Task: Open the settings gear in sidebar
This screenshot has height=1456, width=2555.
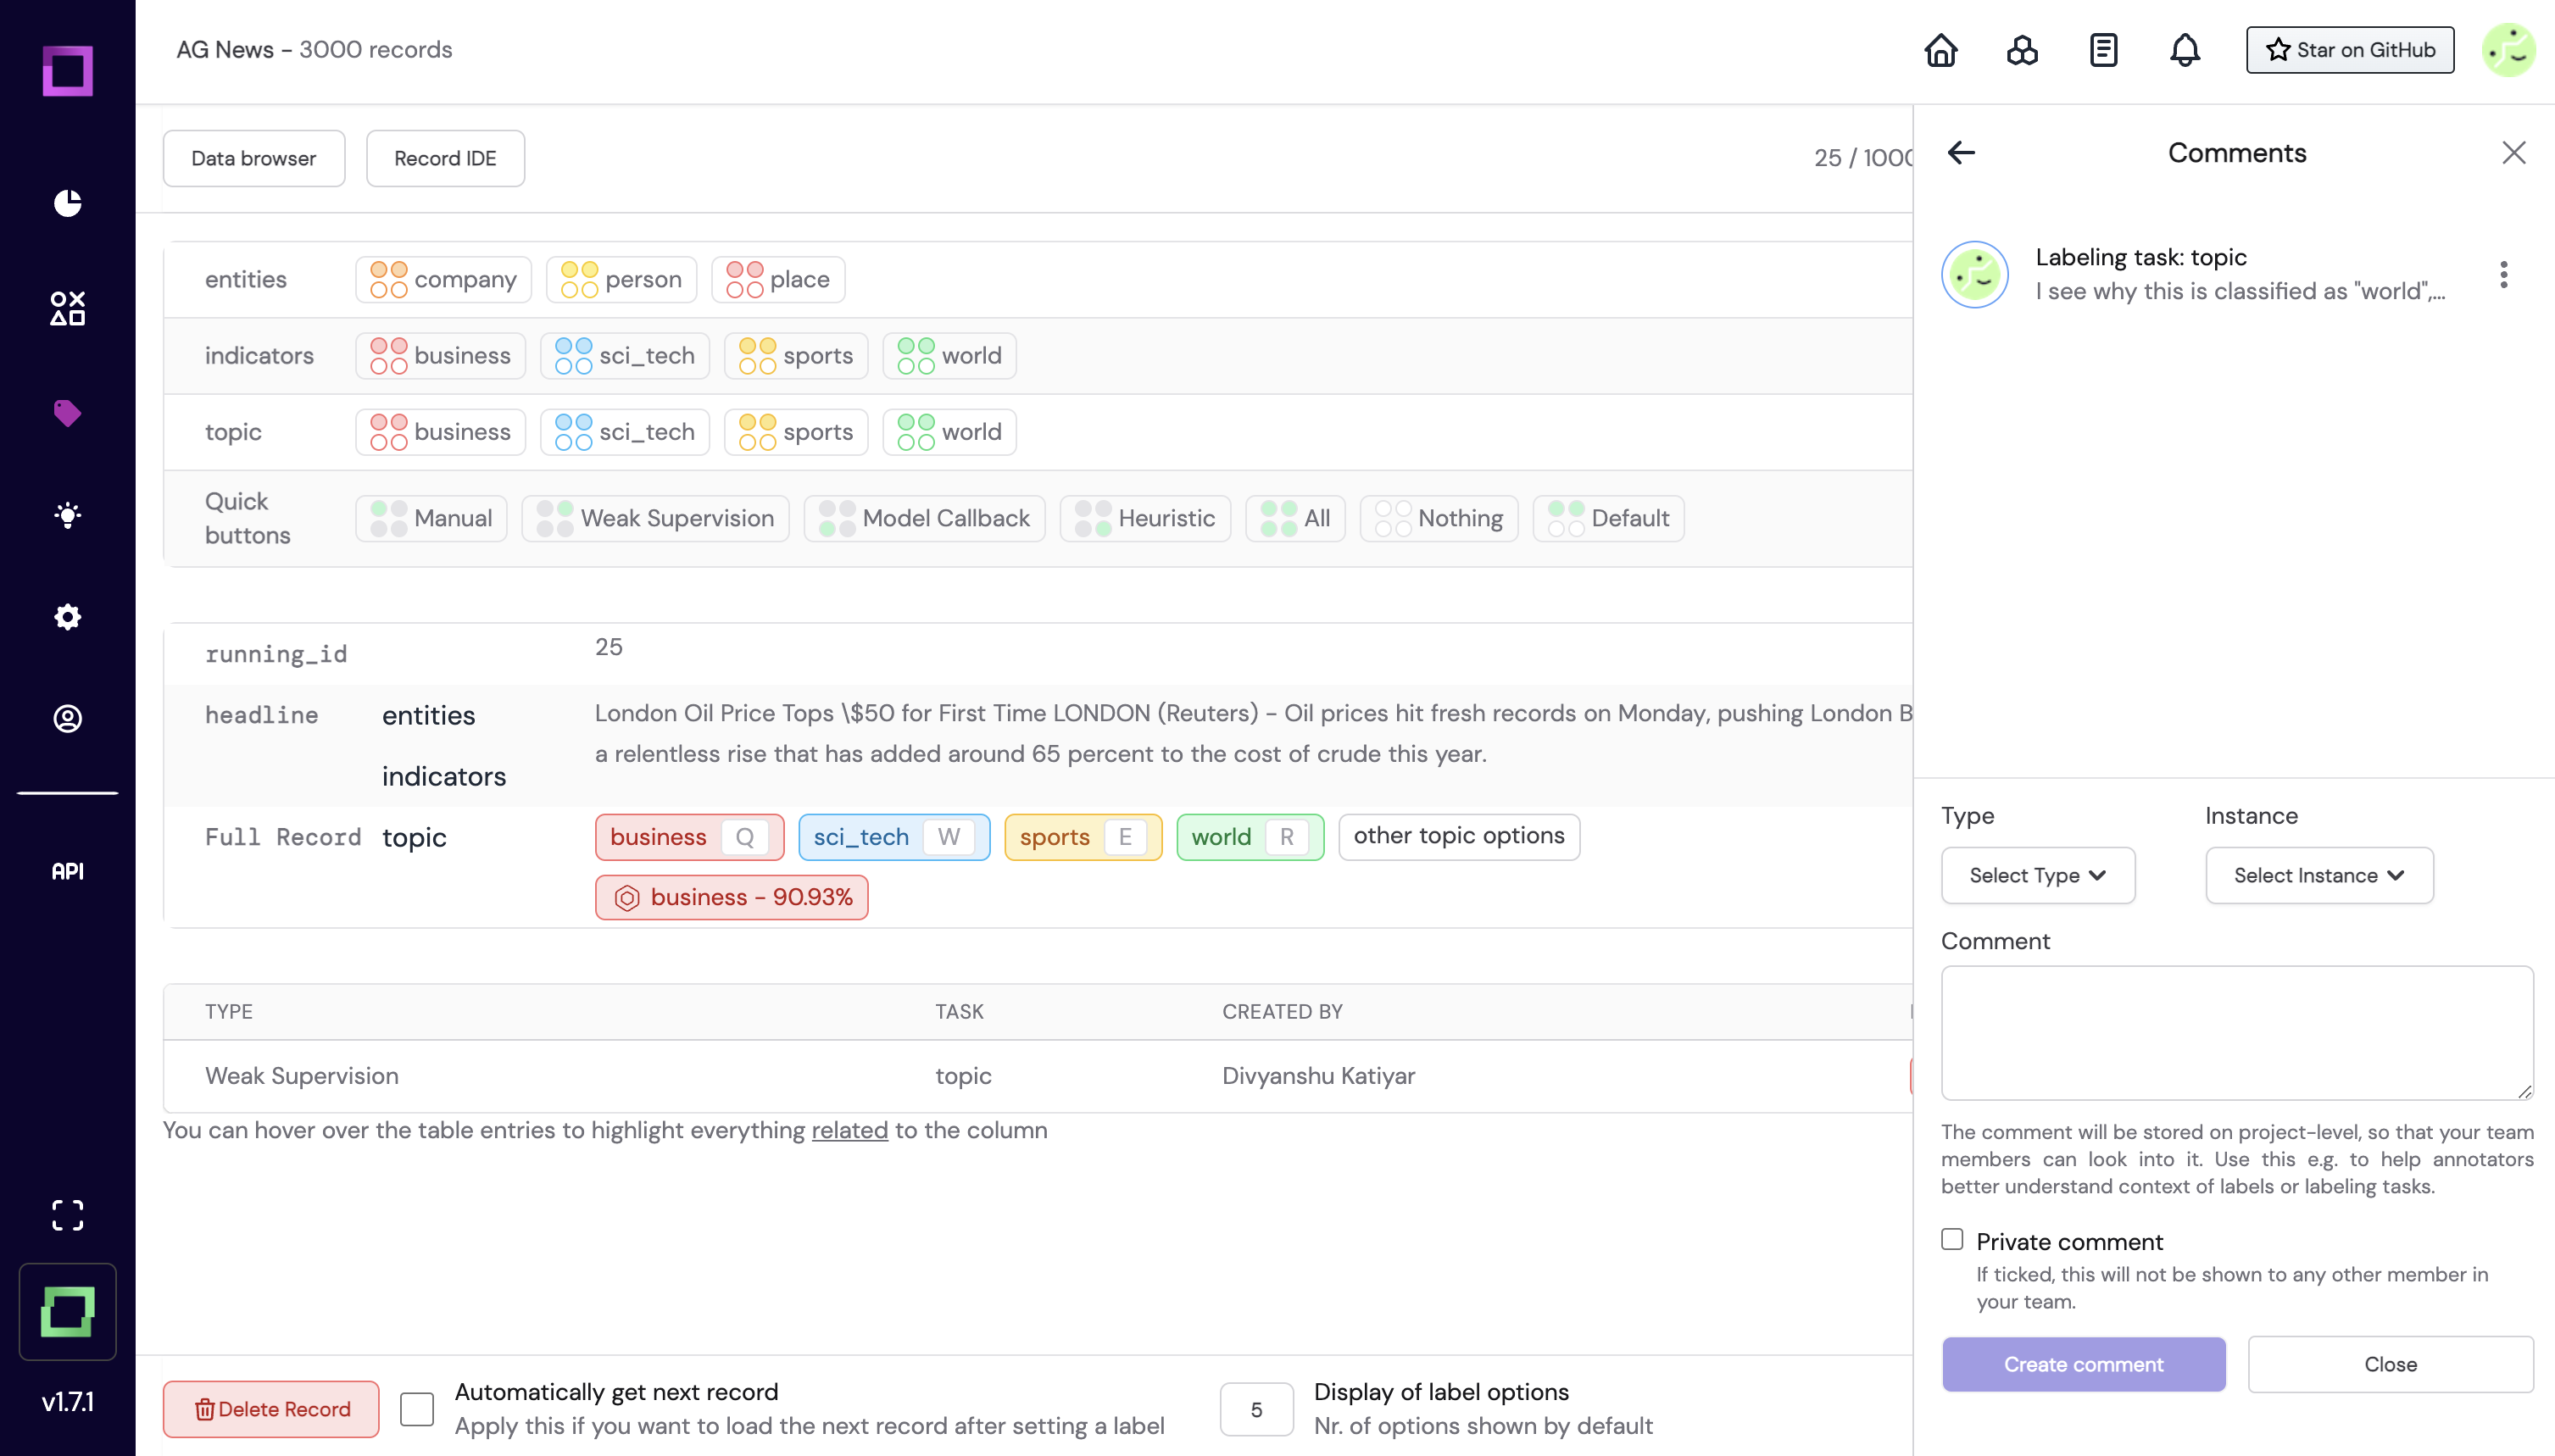Action: [67, 617]
